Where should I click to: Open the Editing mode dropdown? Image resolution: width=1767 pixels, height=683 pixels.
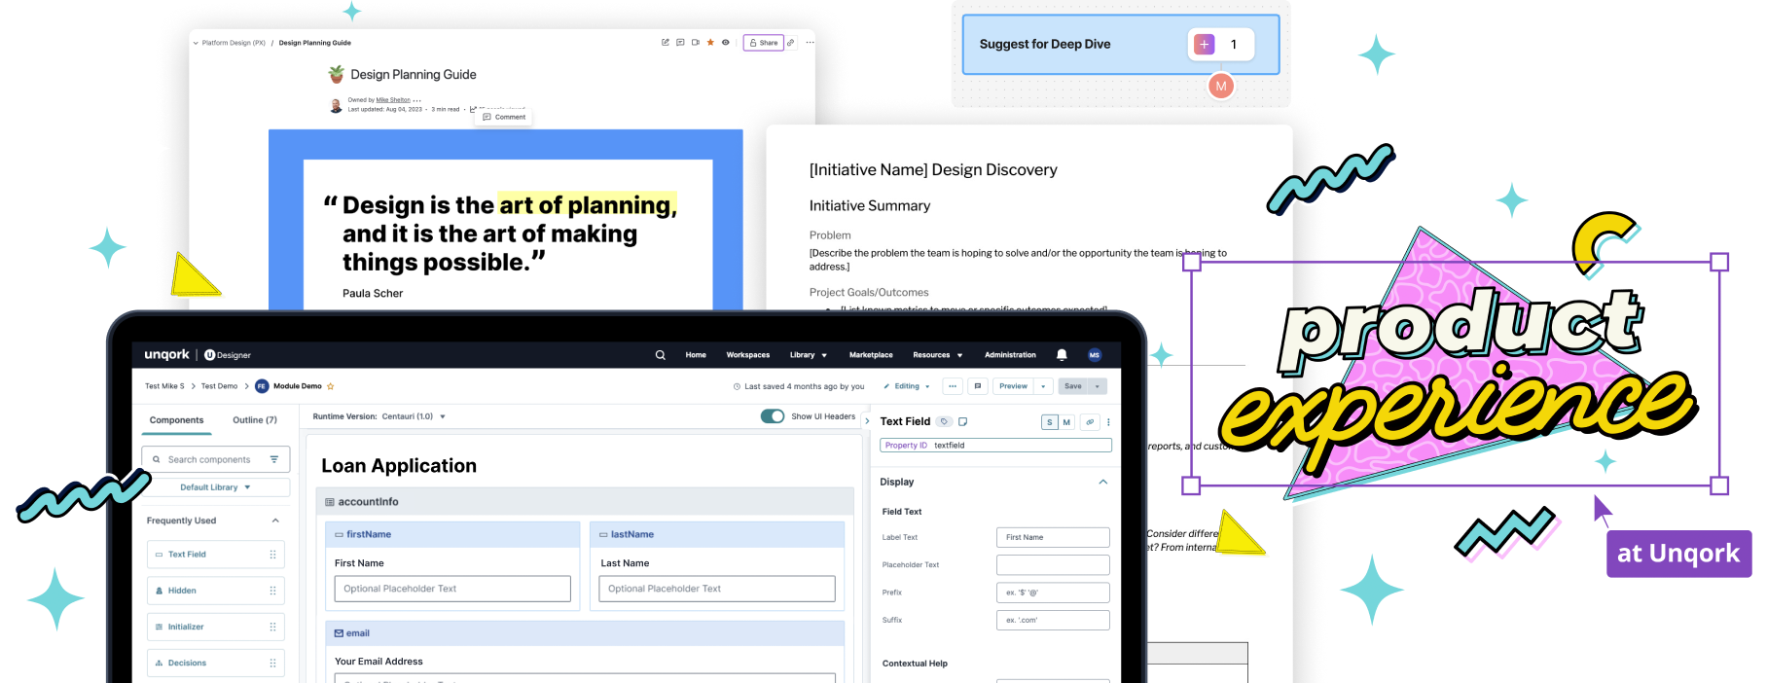(x=906, y=386)
